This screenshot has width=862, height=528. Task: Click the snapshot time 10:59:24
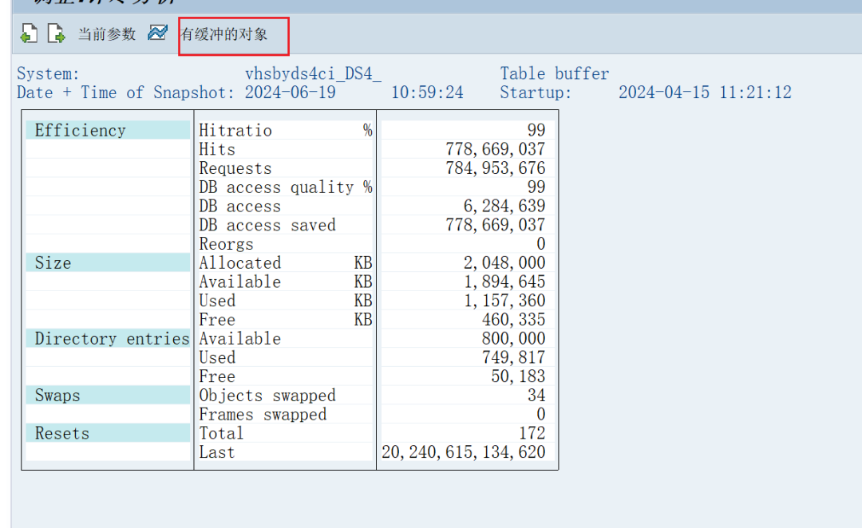tap(427, 93)
